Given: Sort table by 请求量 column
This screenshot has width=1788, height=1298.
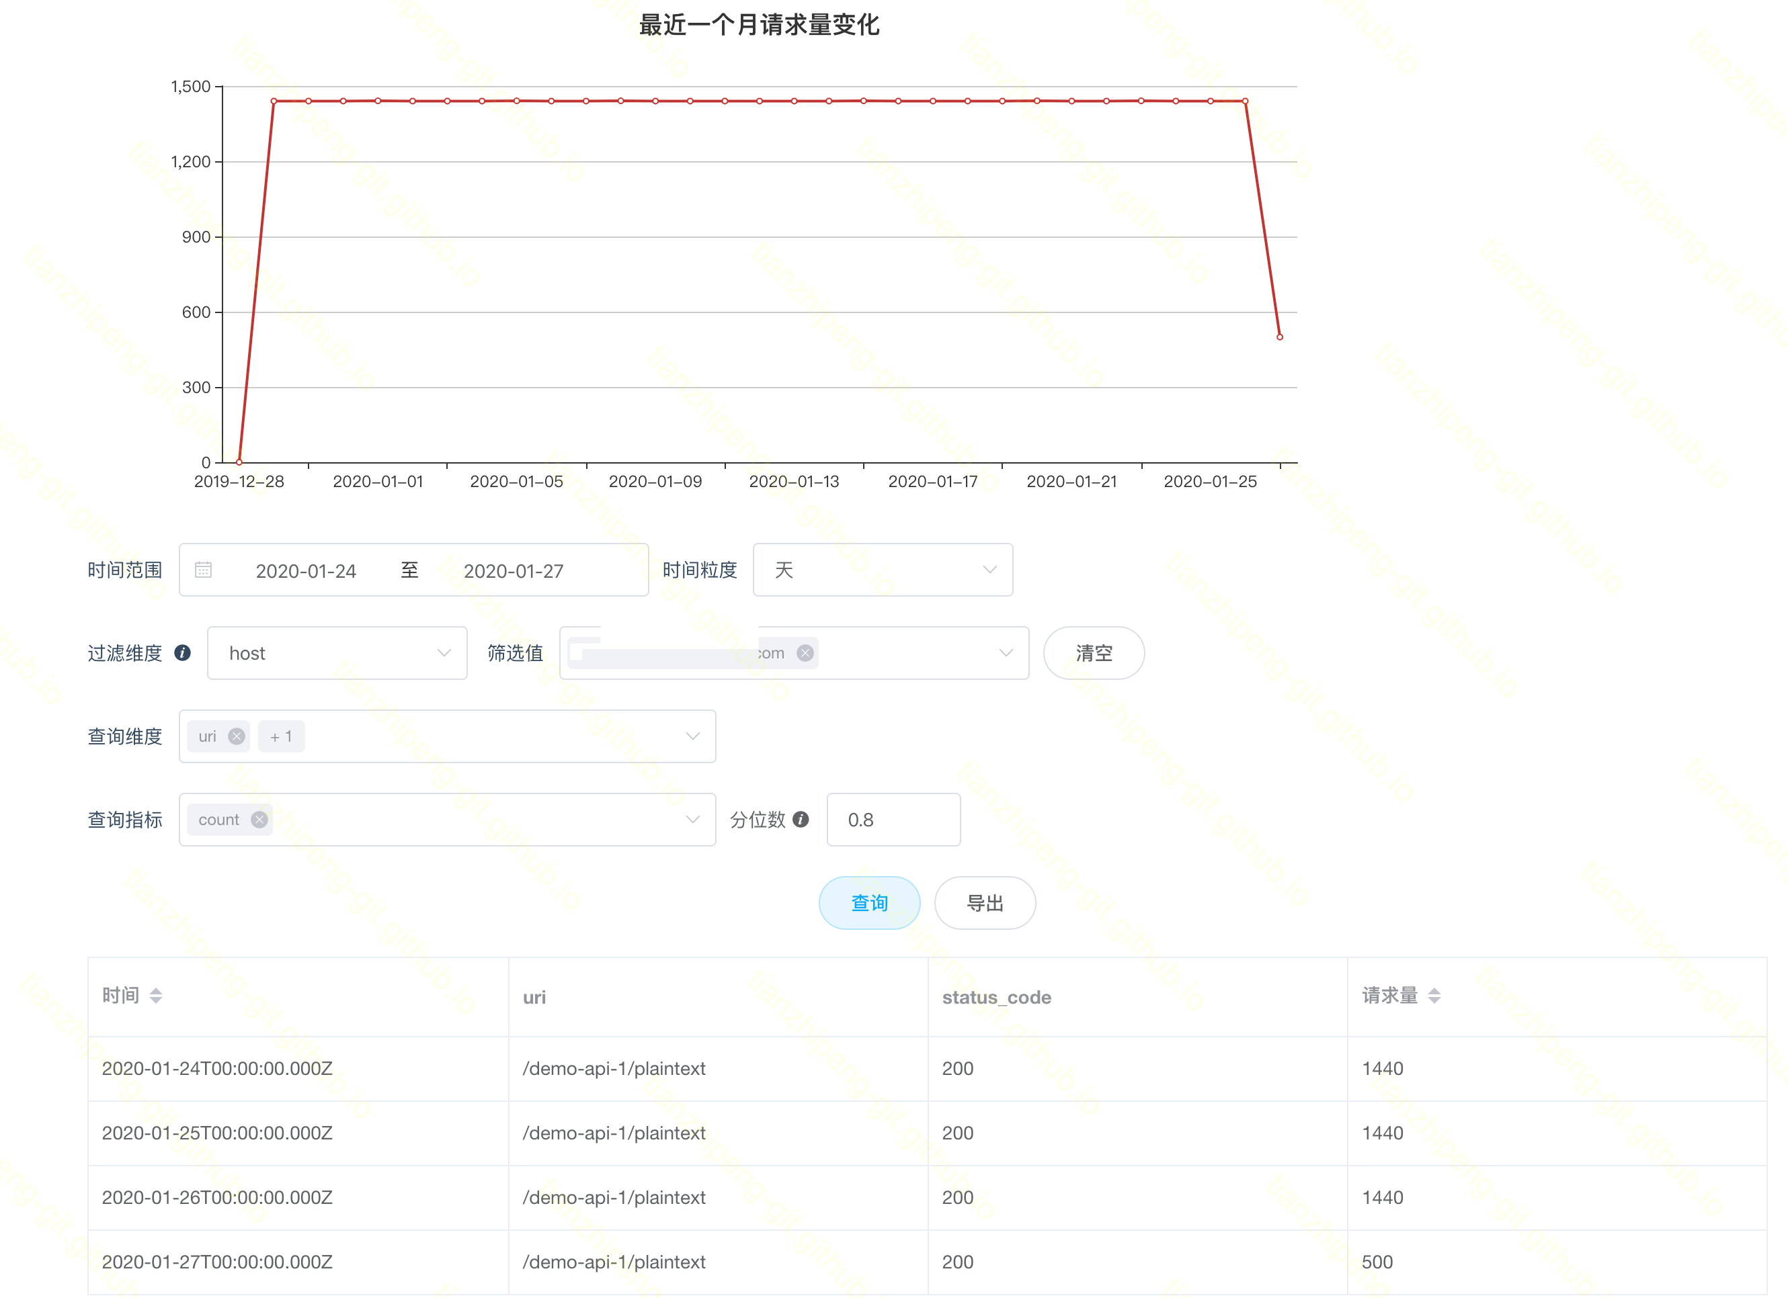Looking at the screenshot, I should [1434, 996].
